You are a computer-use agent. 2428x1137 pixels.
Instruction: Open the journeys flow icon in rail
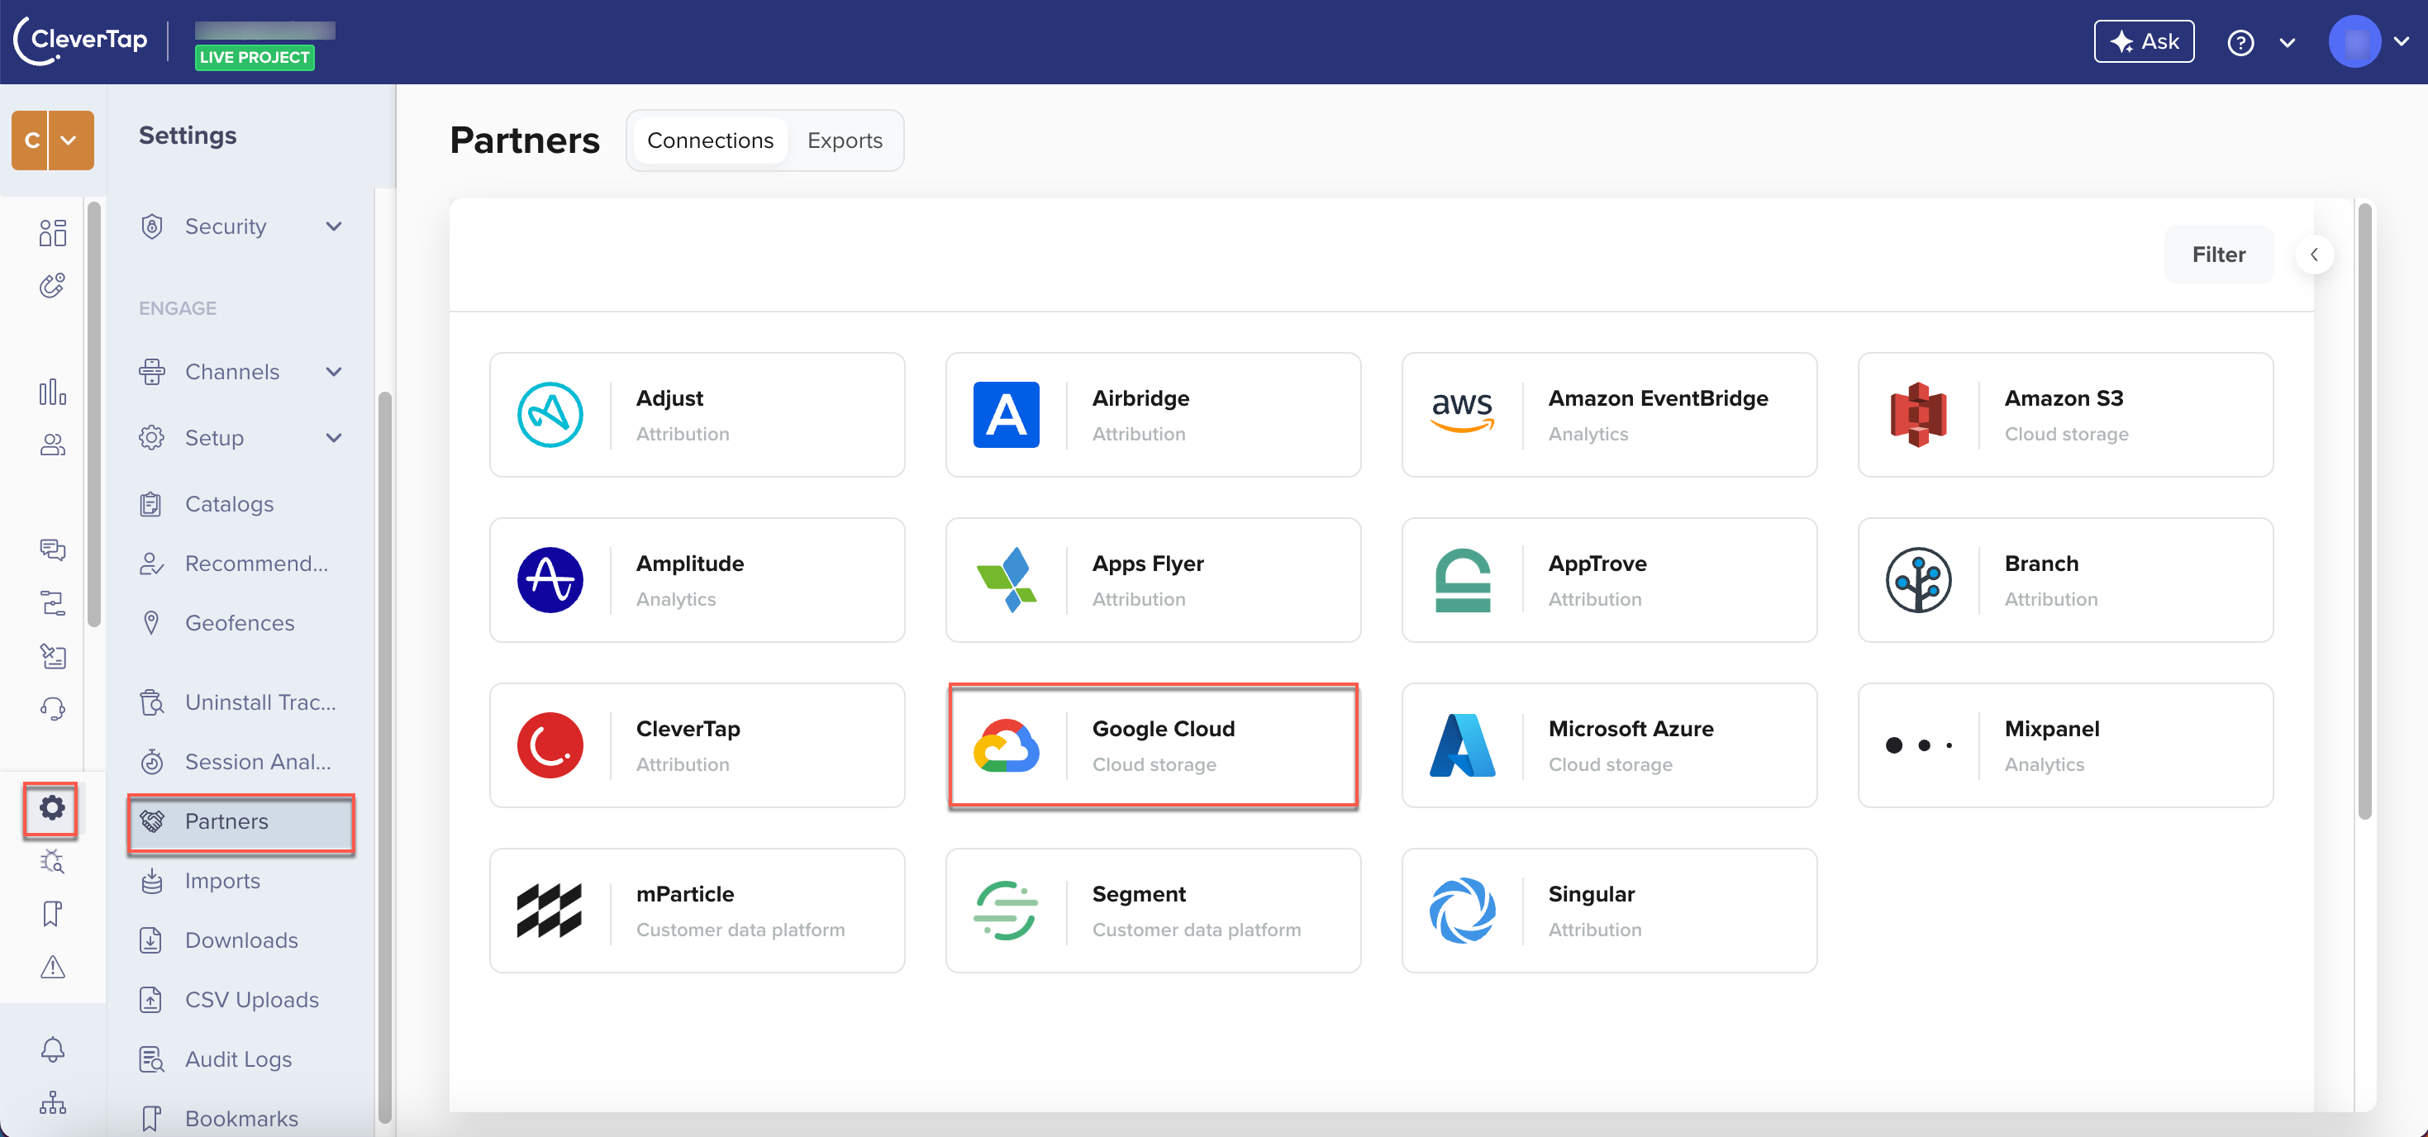tap(53, 602)
